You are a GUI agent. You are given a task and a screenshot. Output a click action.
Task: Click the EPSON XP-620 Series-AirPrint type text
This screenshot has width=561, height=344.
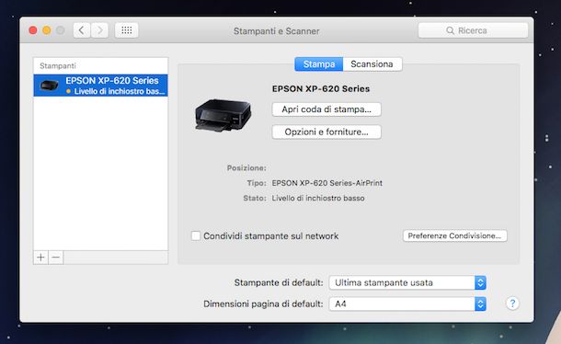click(x=327, y=183)
